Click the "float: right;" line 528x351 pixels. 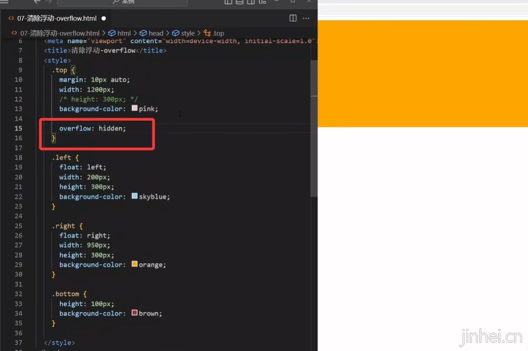pyautogui.click(x=85, y=236)
